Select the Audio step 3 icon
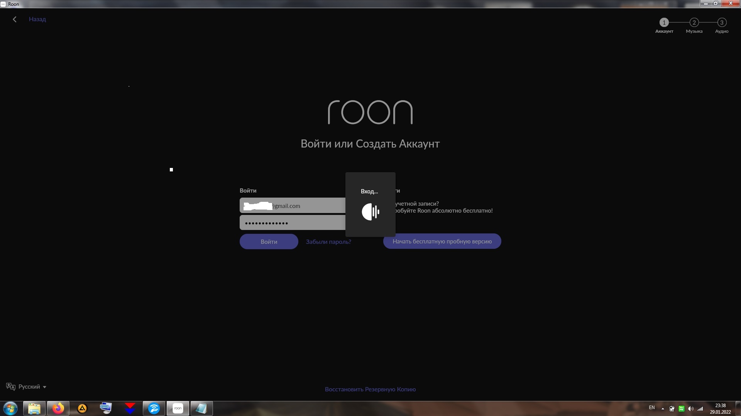Viewport: 741px width, 416px height. coord(722,22)
